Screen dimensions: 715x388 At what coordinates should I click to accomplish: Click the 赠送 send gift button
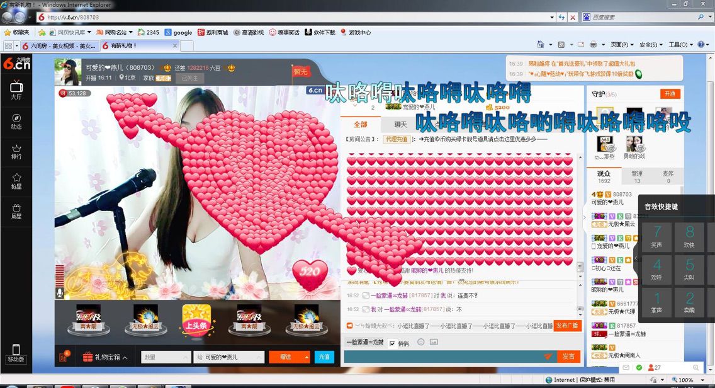tap(286, 357)
